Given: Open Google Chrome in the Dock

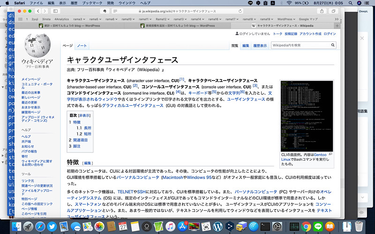Looking at the screenshot, I should pos(306,227).
